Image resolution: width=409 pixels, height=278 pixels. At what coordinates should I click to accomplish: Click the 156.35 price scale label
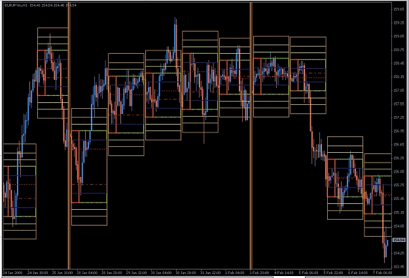tap(400, 158)
